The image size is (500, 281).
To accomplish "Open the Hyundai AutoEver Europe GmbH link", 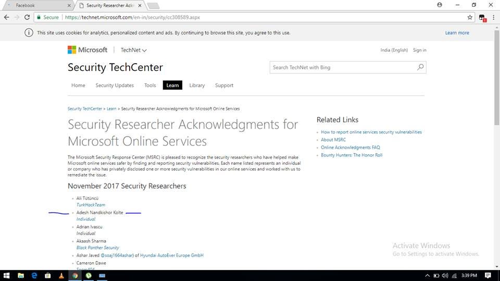I will (x=171, y=255).
